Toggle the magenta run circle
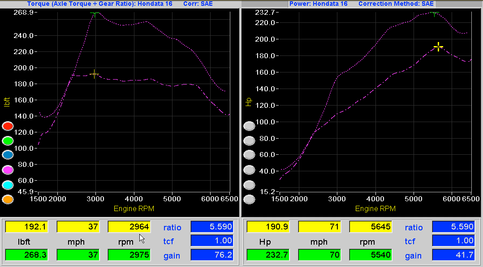This screenshot has height=267, width=483. pos(8,170)
